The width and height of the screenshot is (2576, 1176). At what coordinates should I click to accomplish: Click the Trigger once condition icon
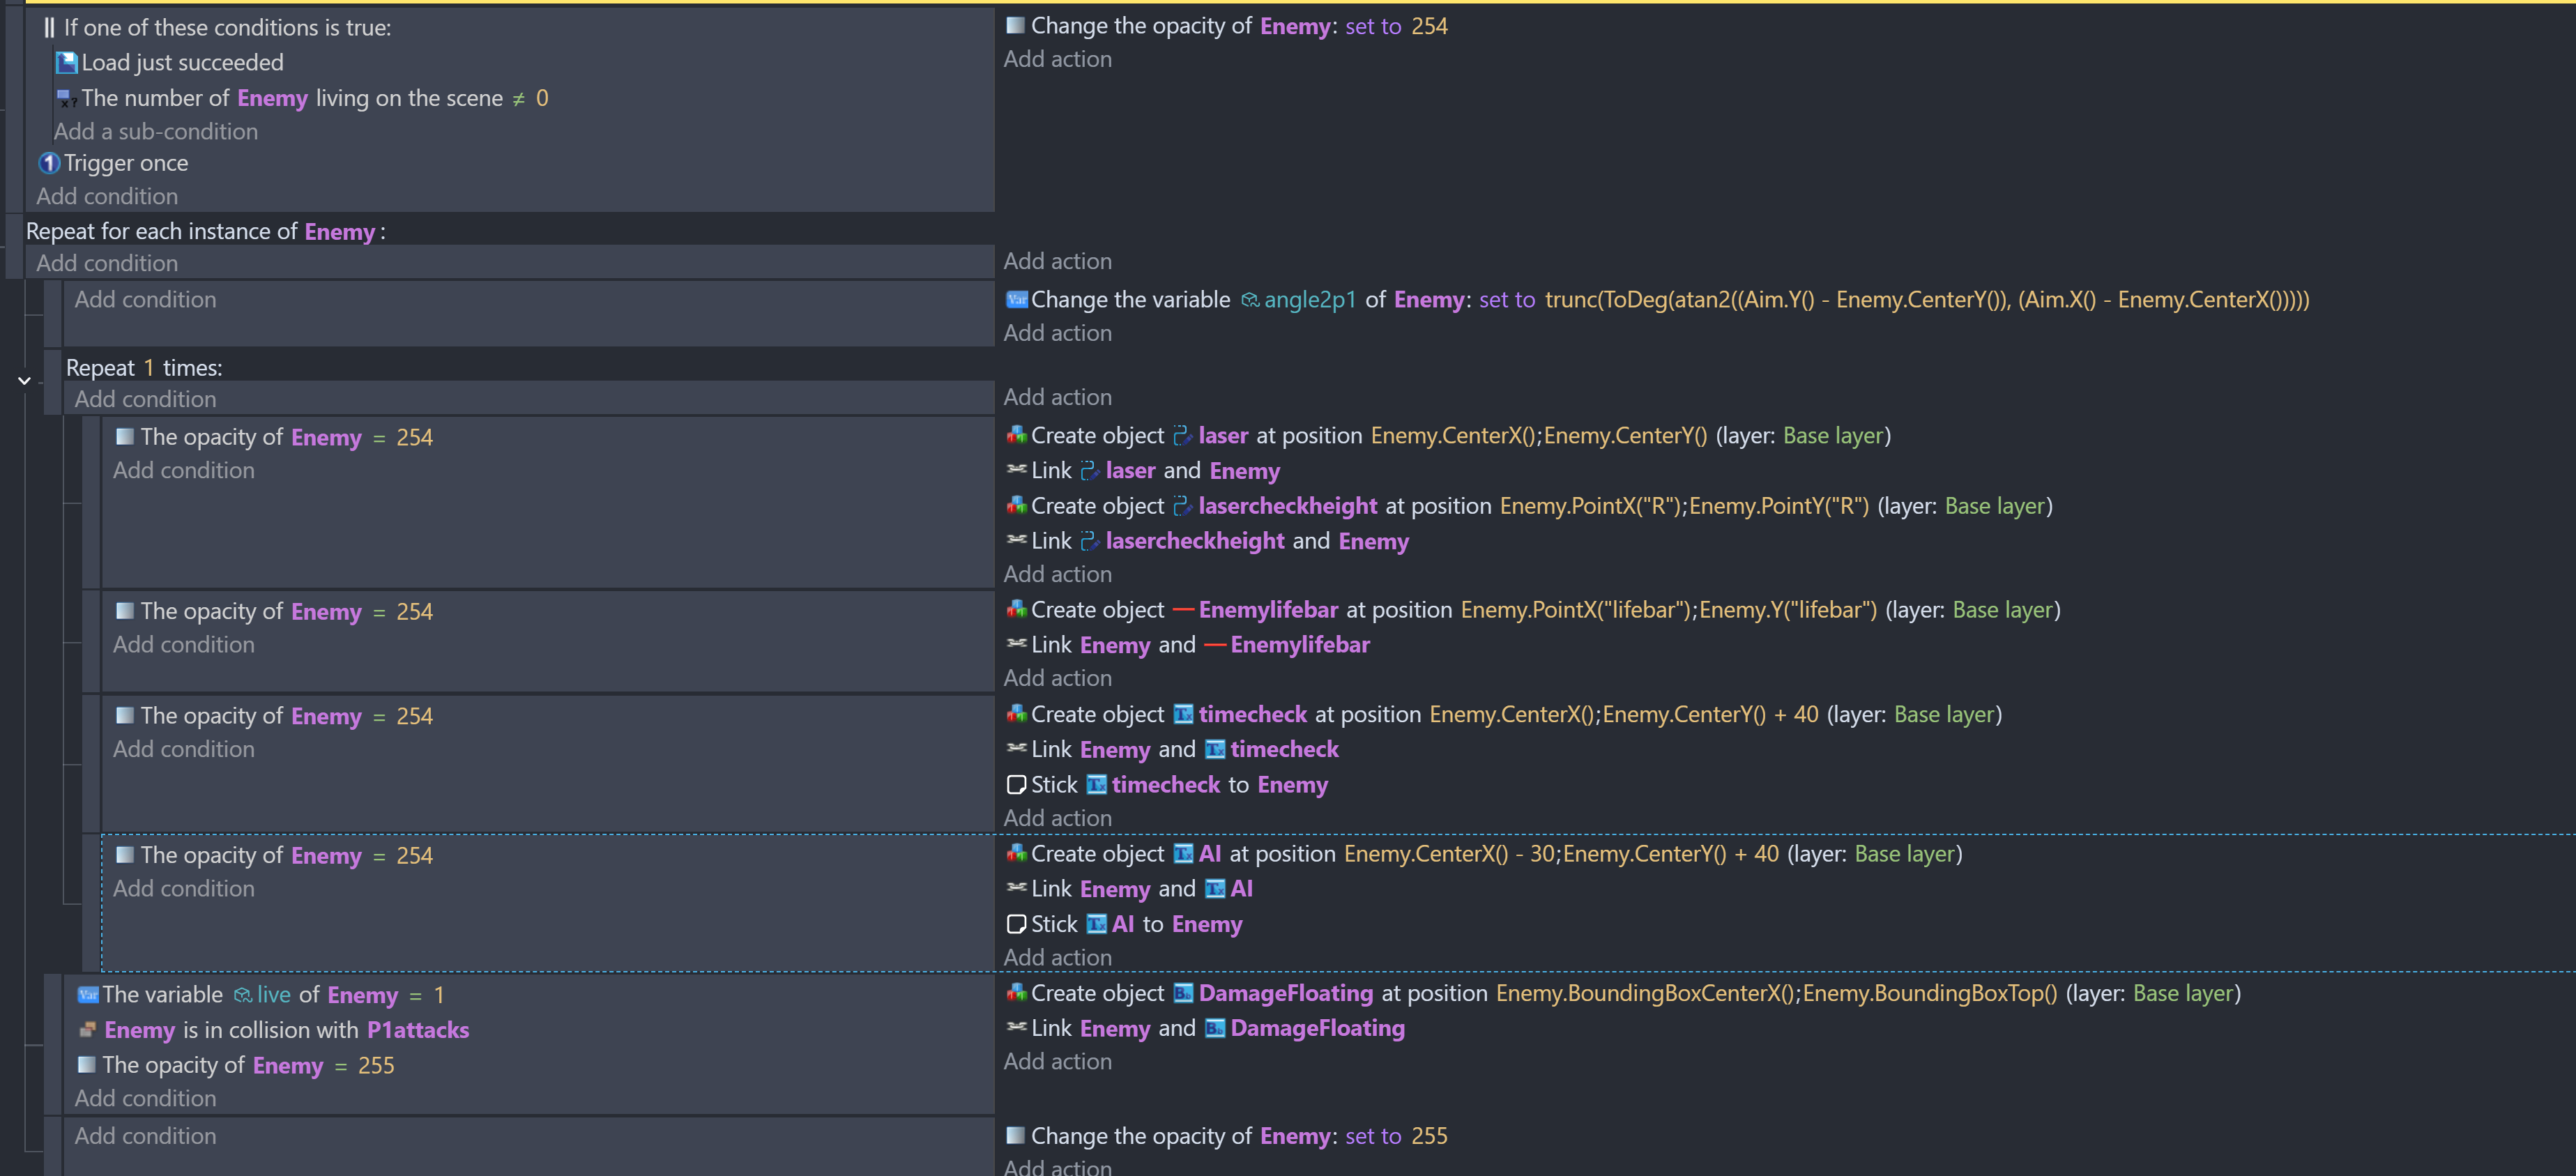click(x=49, y=163)
